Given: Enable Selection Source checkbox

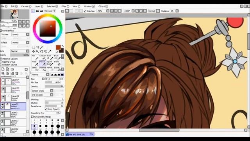Looking at the screenshot, I should pyautogui.click(x=1, y=65).
